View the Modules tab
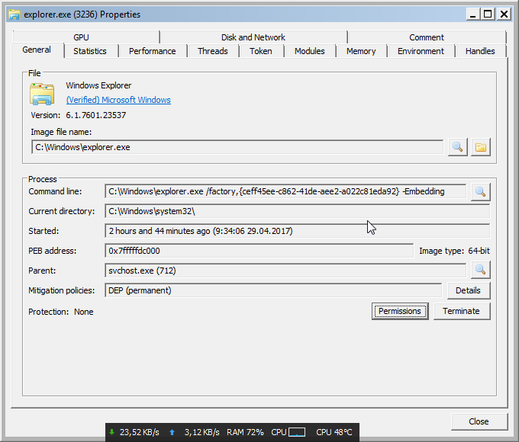This screenshot has width=519, height=442. point(310,51)
